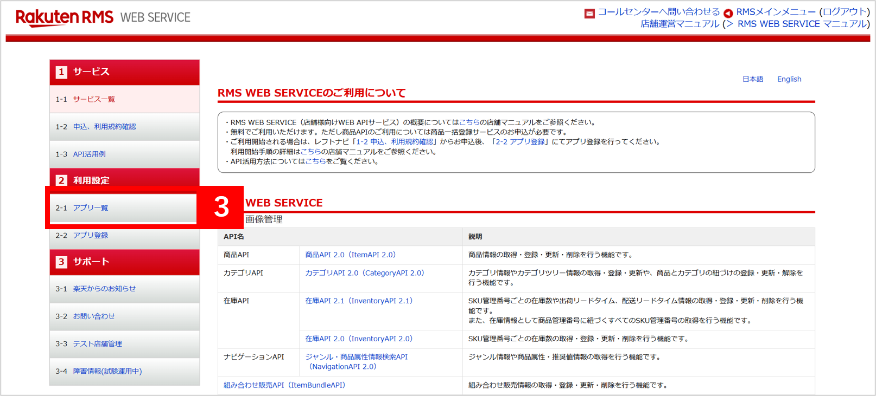Open 3-4 障害情報(試験運用中) in sidebar
Image resolution: width=876 pixels, height=396 pixels.
[124, 372]
